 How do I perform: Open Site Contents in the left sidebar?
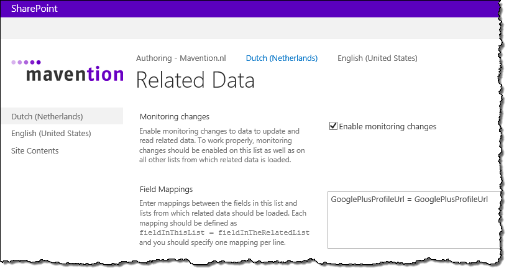tap(35, 150)
